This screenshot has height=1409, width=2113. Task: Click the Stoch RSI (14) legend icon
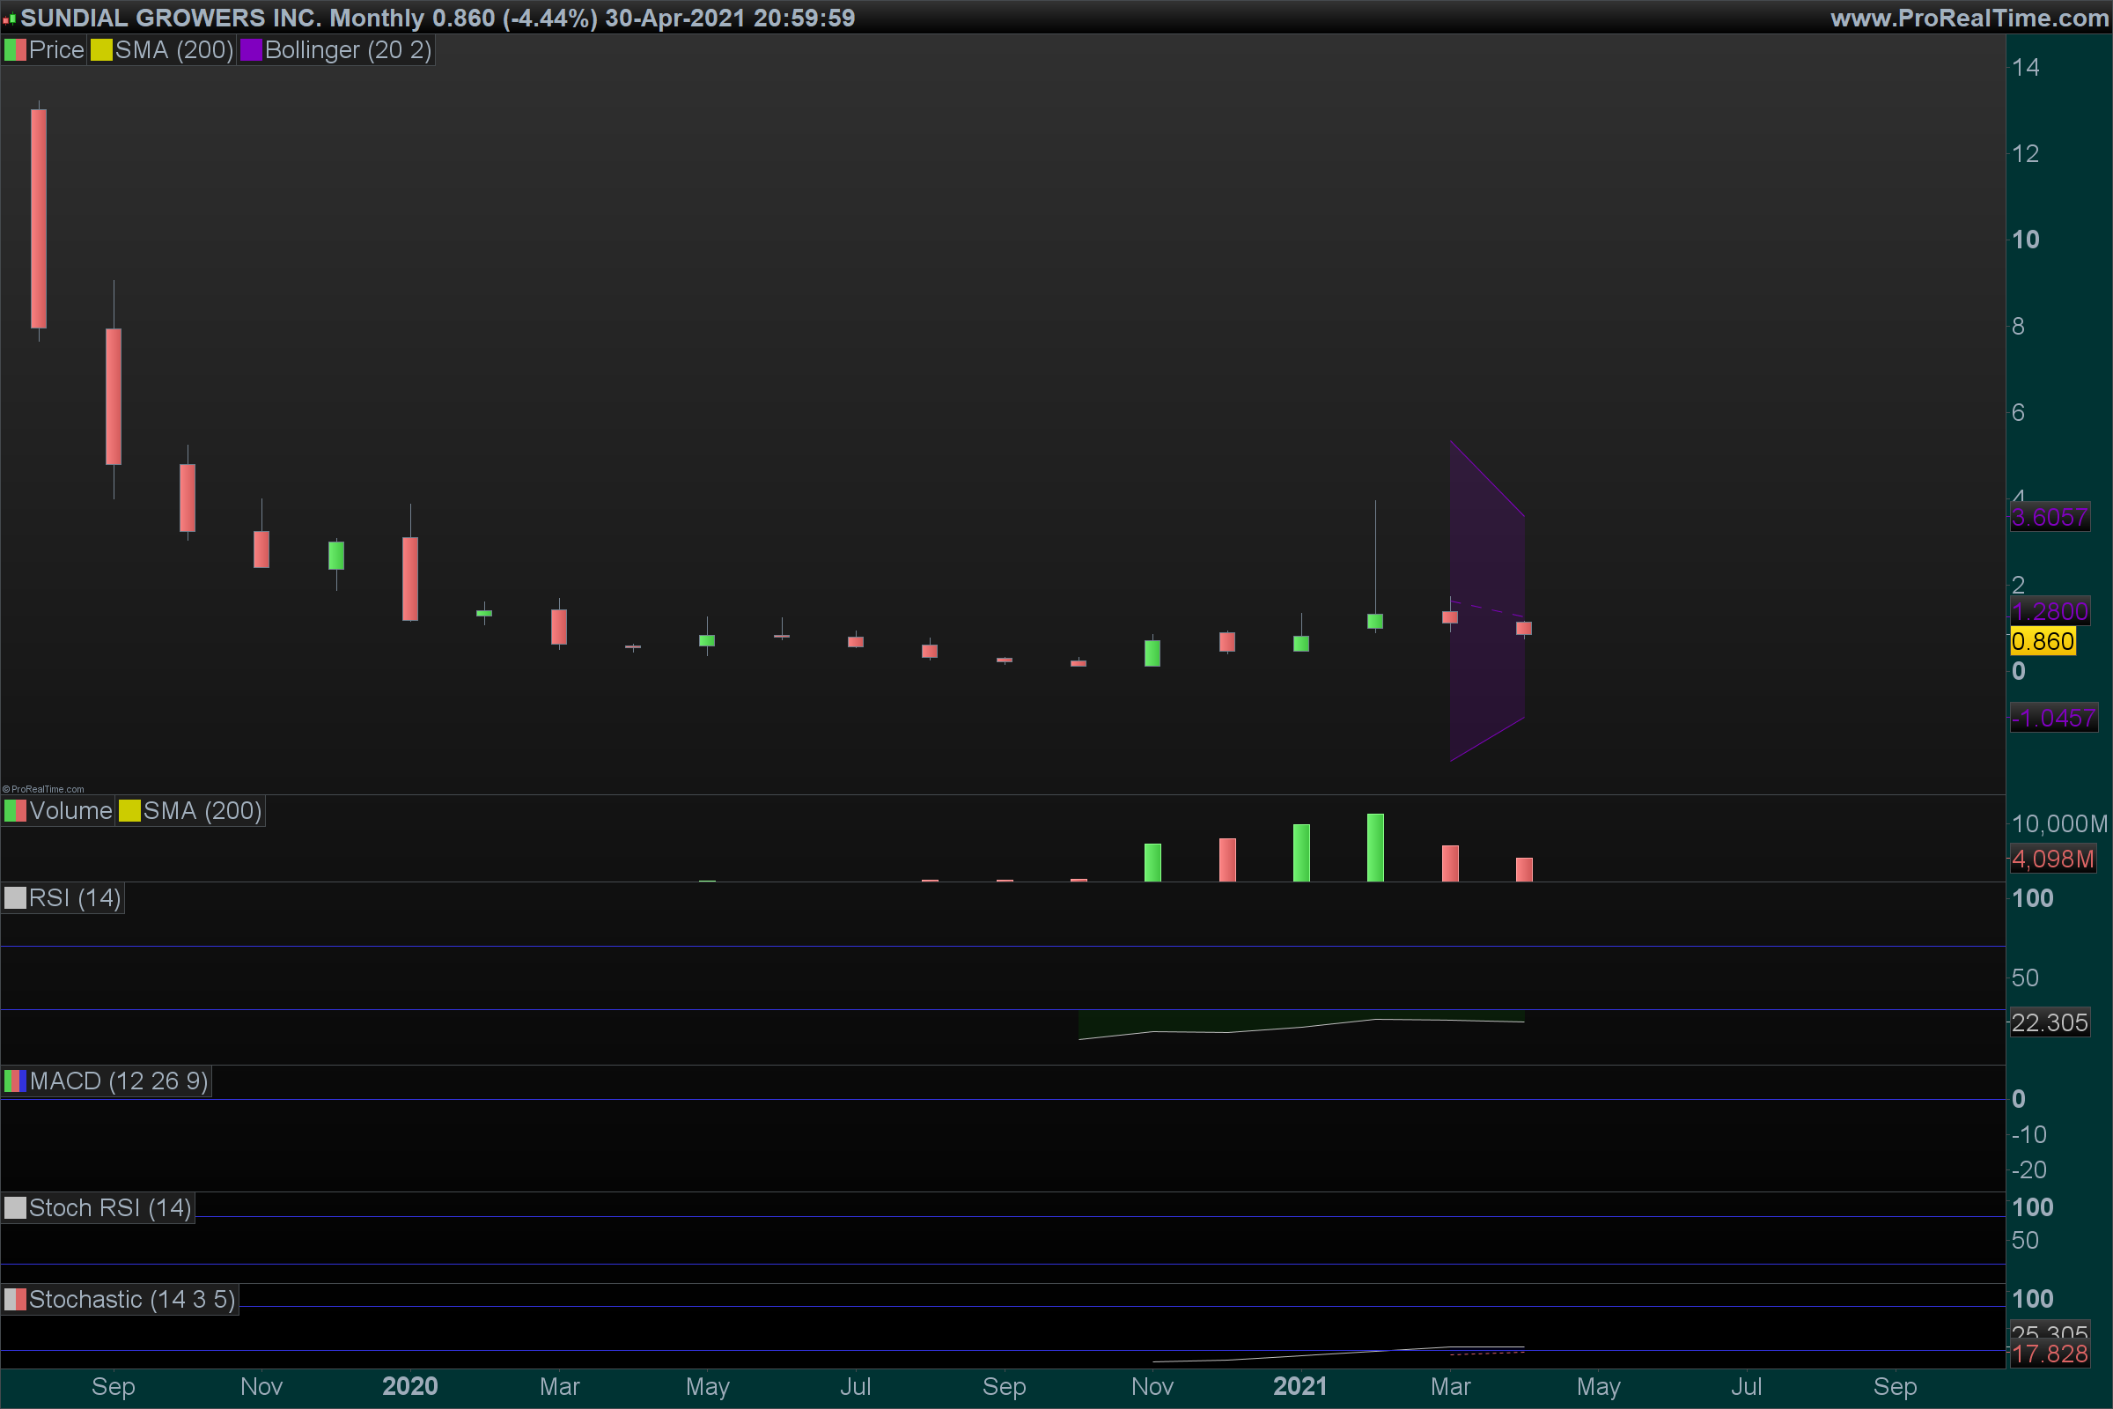[x=15, y=1207]
